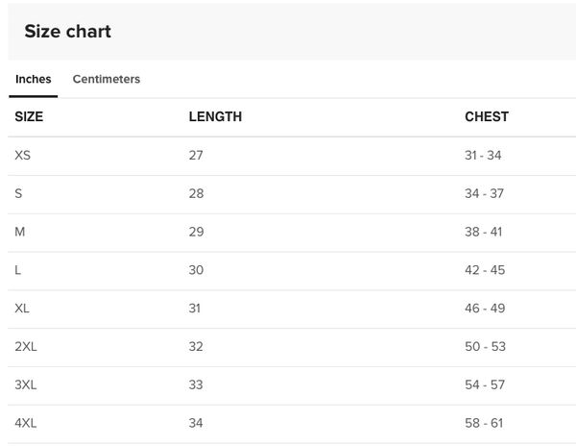This screenshot has width=576, height=446.
Task: Select the M size row label
Action: (x=20, y=232)
